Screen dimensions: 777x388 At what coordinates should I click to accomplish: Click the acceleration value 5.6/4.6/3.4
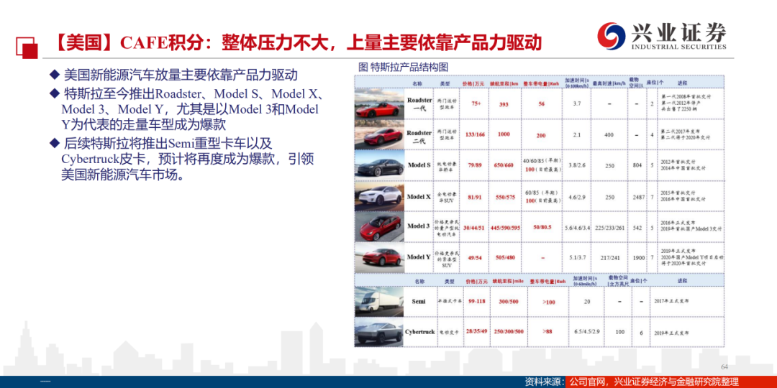click(577, 228)
